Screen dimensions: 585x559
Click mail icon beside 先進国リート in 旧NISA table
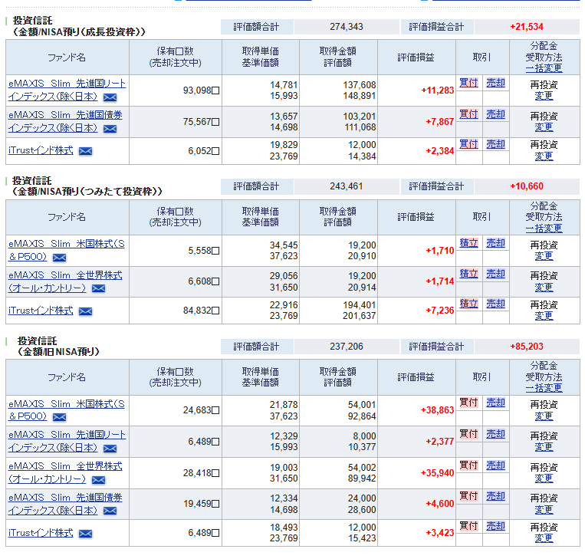[x=110, y=449]
